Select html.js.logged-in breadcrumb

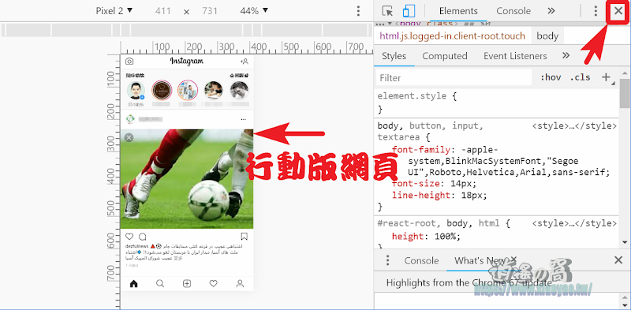click(x=453, y=35)
